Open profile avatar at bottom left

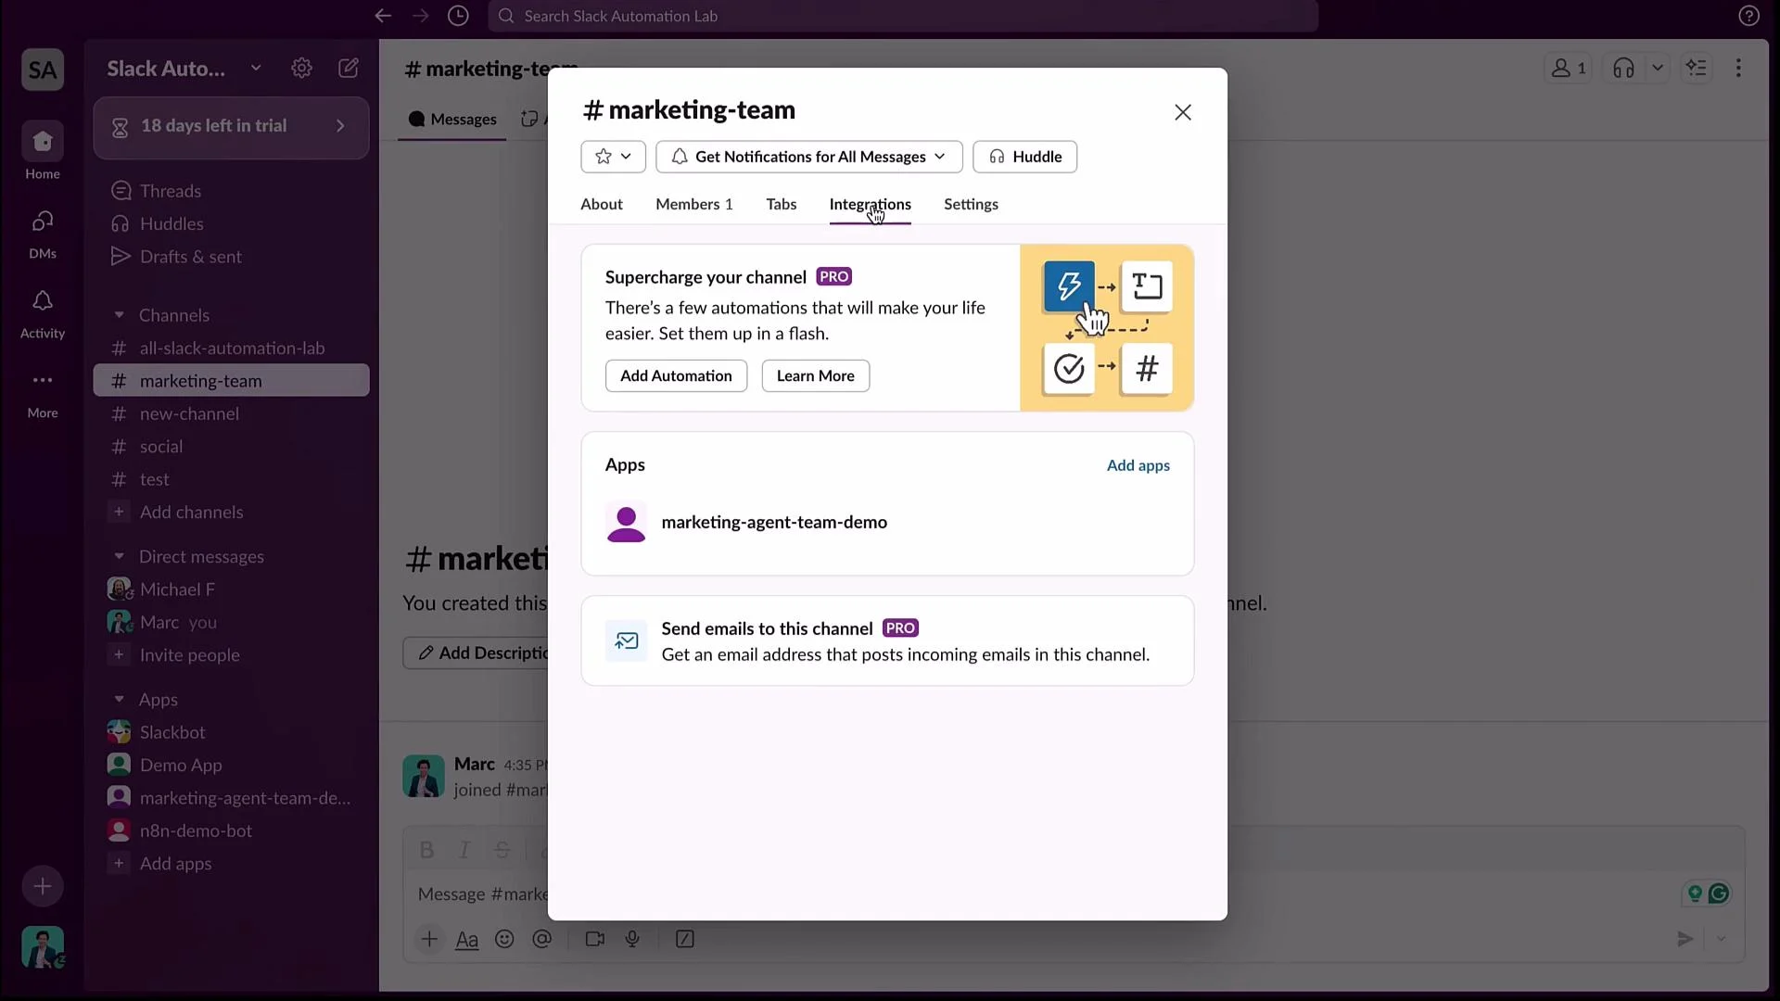(x=43, y=947)
